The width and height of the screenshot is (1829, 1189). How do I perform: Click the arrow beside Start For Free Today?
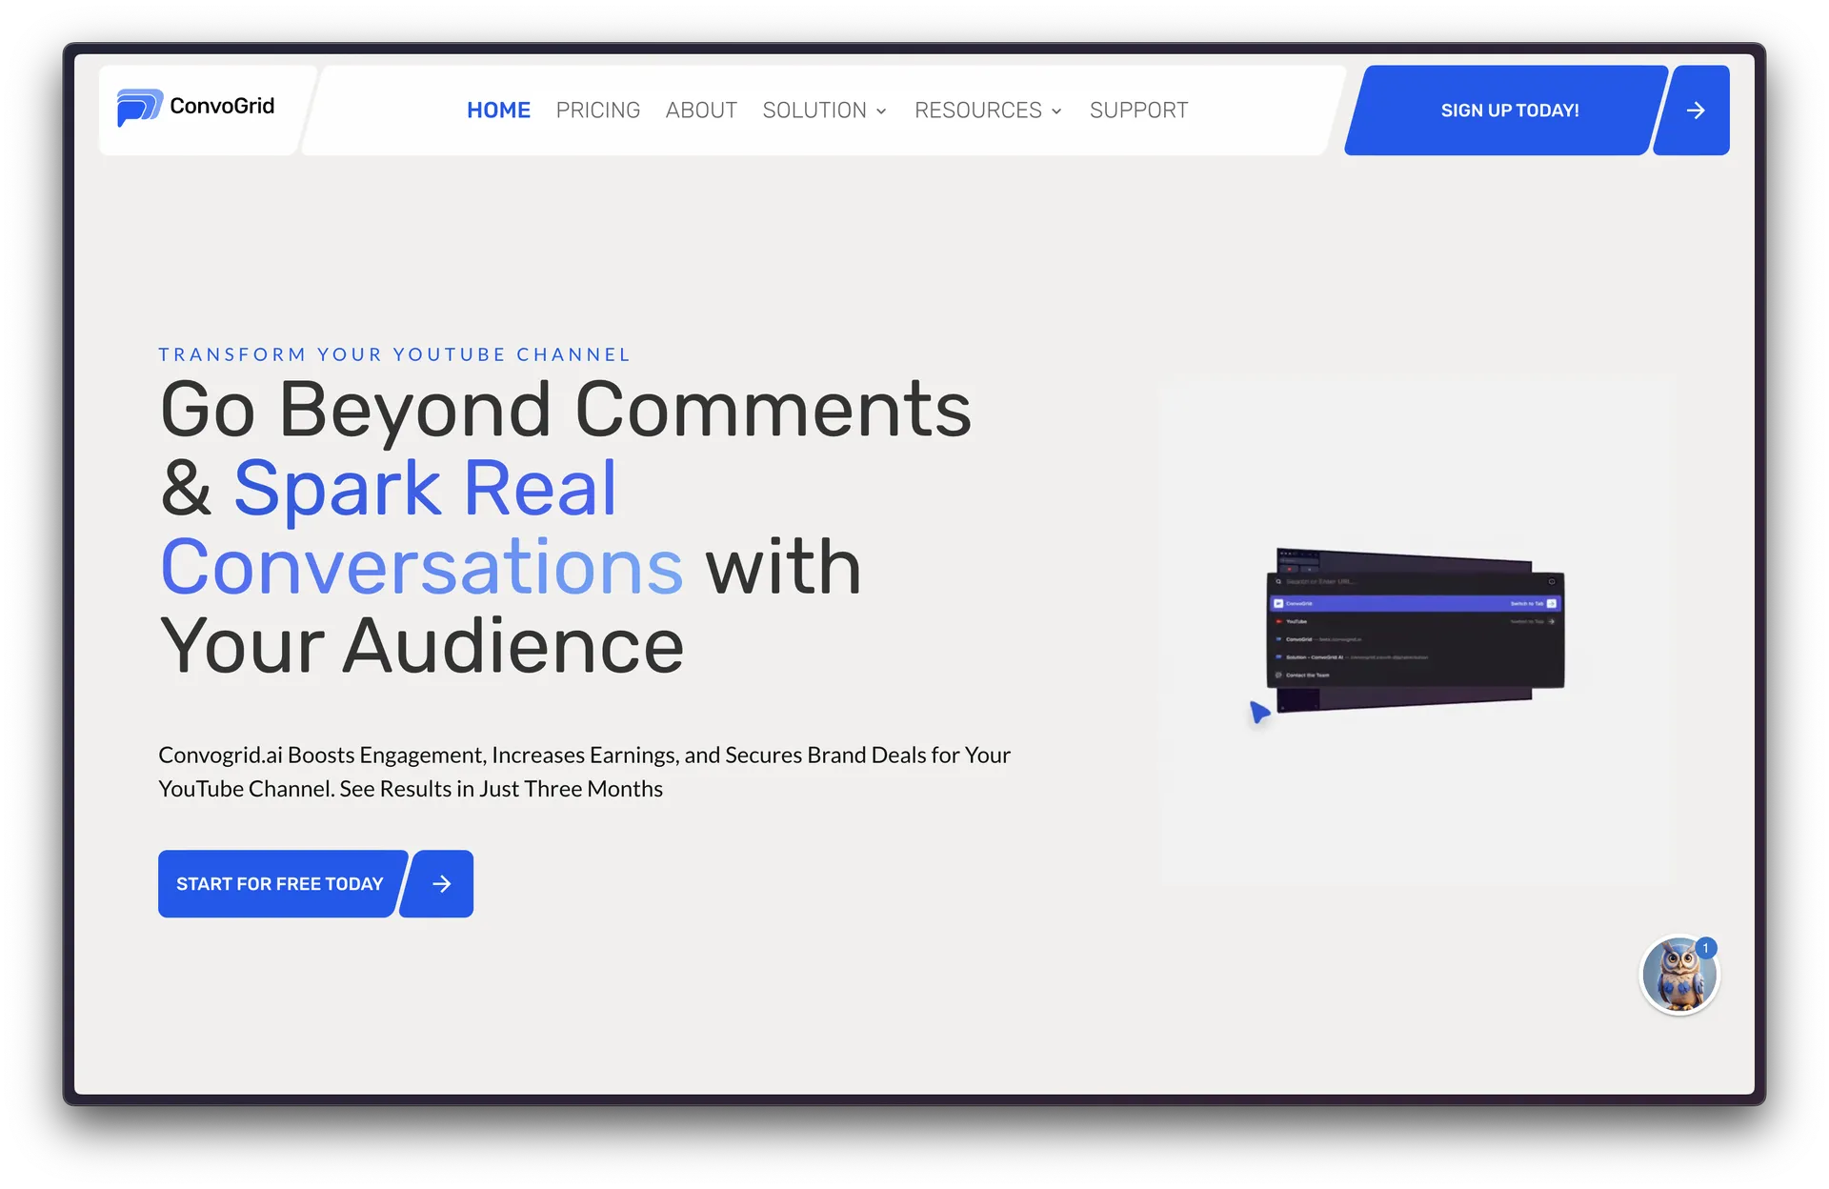440,884
